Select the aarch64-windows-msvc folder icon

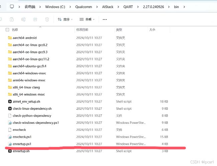click(x=10, y=73)
